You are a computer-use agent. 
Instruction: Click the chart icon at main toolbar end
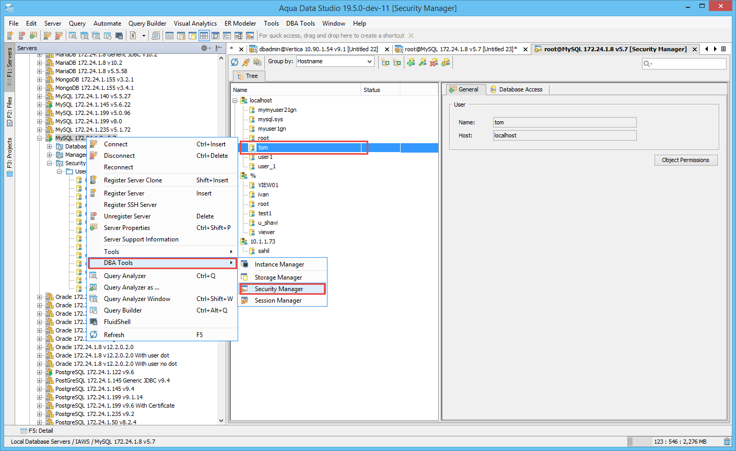point(250,36)
